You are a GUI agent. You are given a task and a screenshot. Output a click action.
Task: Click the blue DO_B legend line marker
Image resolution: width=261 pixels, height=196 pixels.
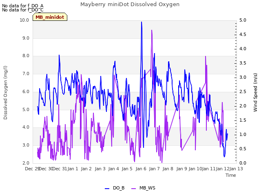tap(107, 189)
